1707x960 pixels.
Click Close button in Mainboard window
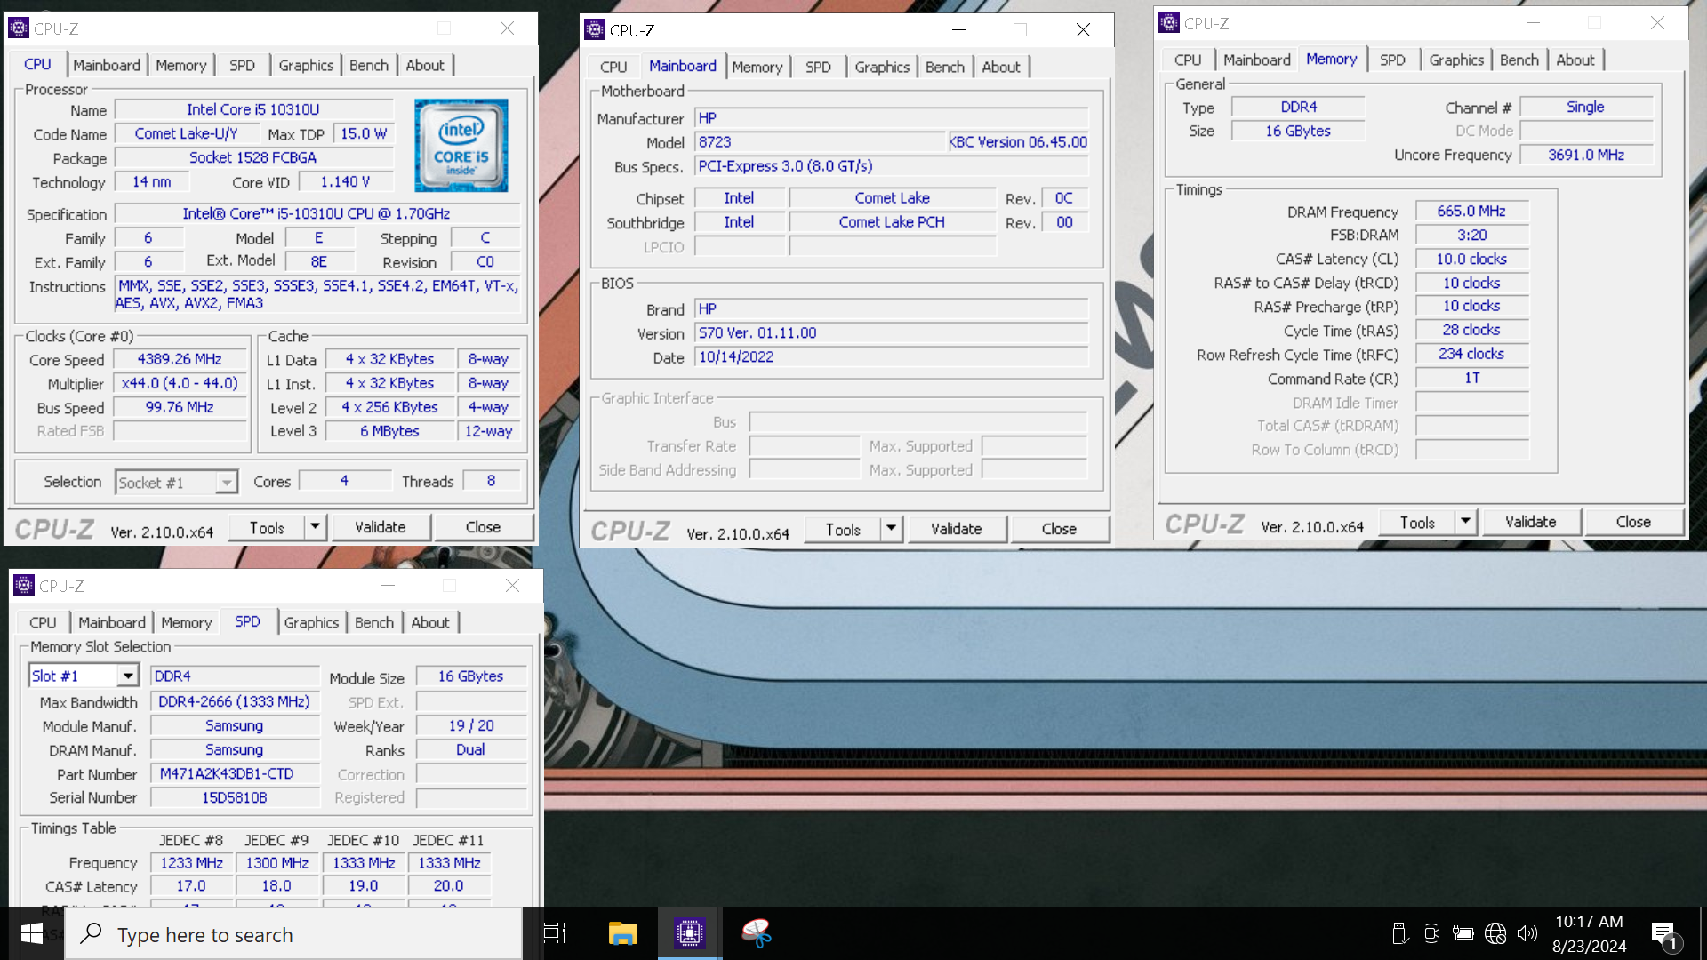pos(1059,529)
